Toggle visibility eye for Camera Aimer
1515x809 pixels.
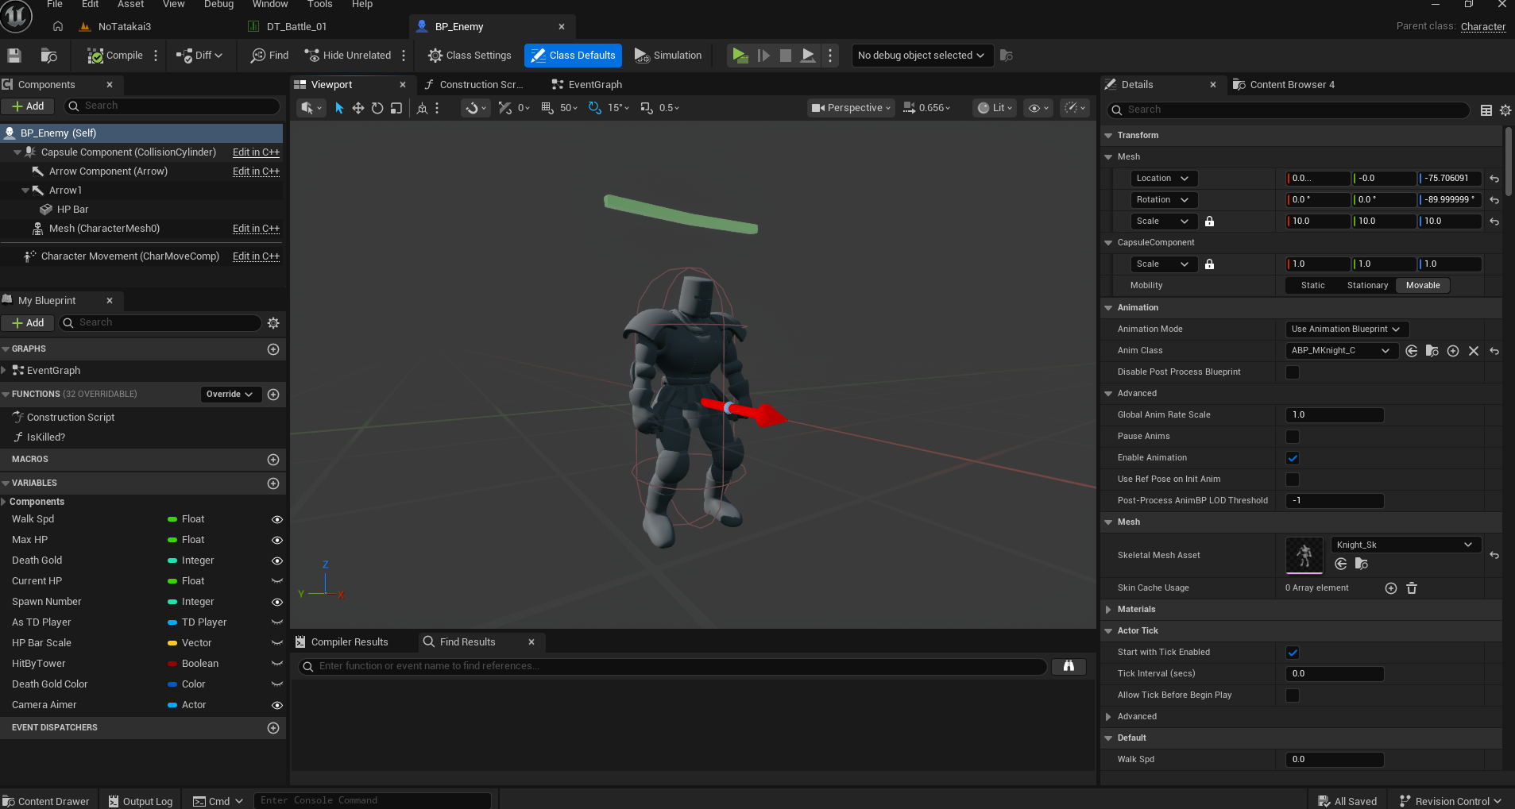(x=277, y=706)
